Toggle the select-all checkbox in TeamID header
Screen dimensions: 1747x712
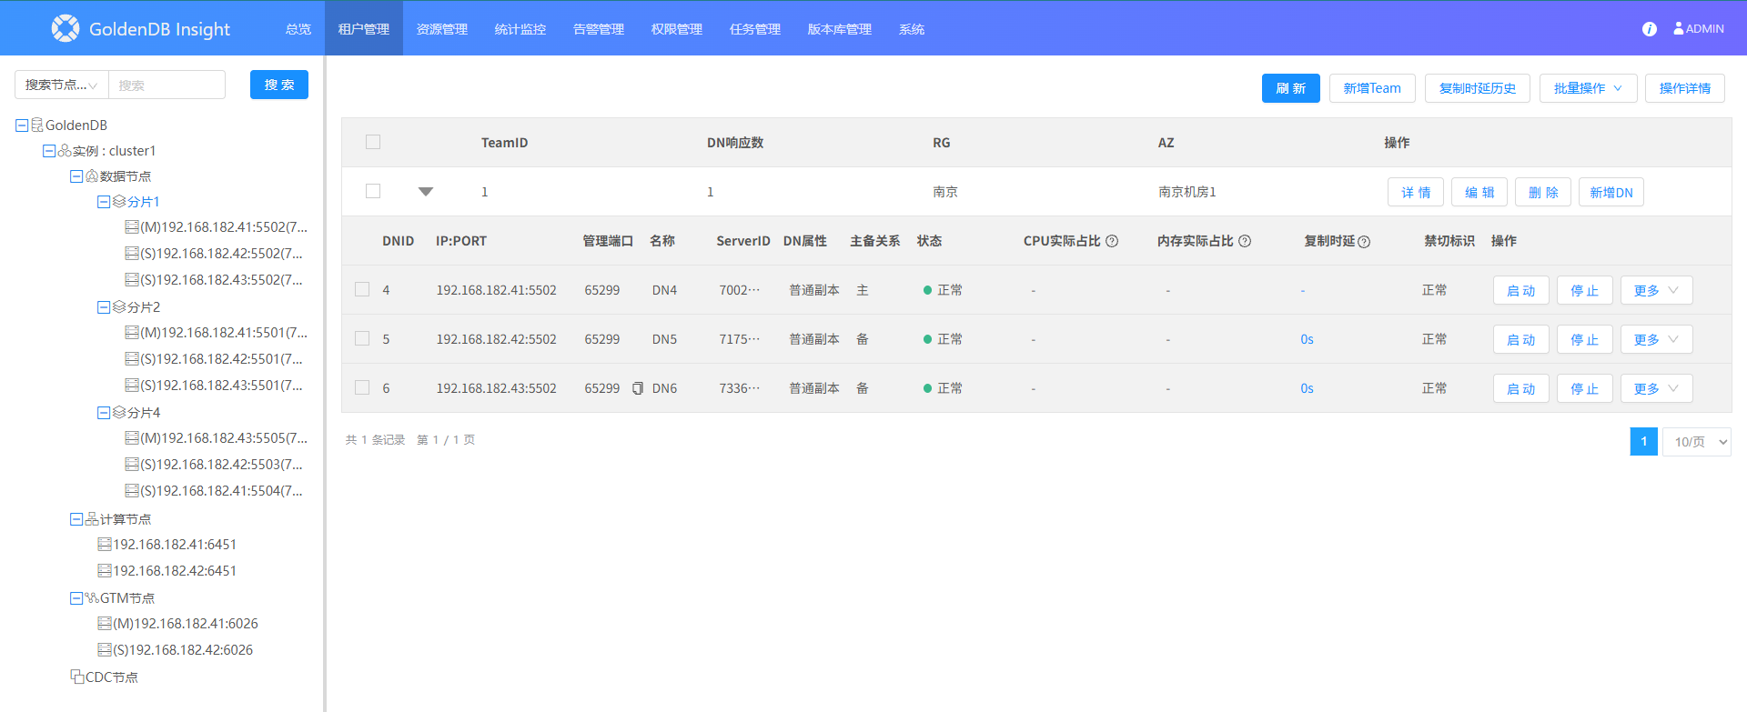373,142
